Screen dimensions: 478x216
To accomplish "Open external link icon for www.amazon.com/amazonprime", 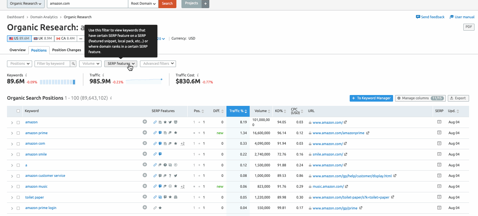I will click(x=368, y=133).
